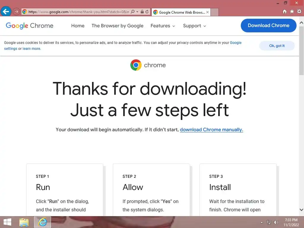Go to the Home nav link

(78, 26)
